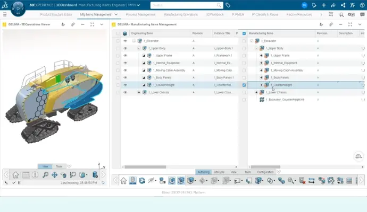Open the dashboard name dropdown after MFN
367x212 pixels.
(x=138, y=5)
